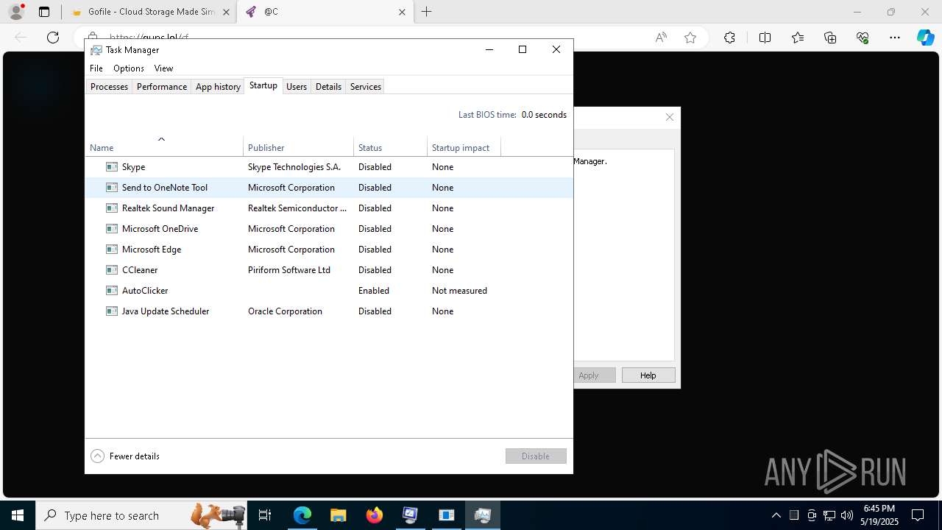Select the Not measured impact cell
The height and width of the screenshot is (530, 942).
point(459,291)
